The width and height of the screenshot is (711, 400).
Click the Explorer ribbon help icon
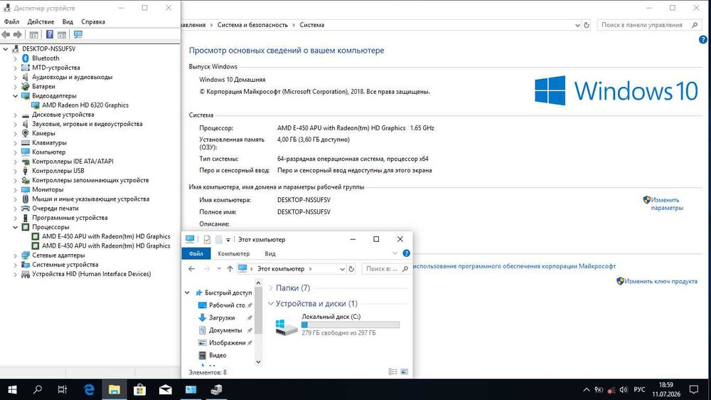pos(406,253)
